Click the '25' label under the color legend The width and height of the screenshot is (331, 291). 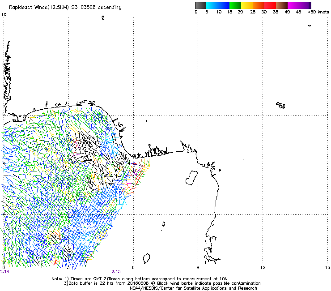click(253, 12)
